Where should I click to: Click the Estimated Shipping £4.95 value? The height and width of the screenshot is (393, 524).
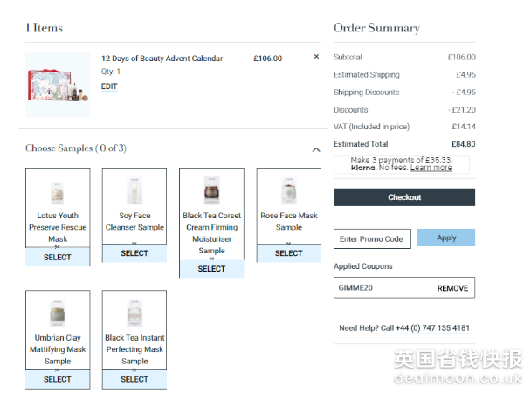coord(465,75)
